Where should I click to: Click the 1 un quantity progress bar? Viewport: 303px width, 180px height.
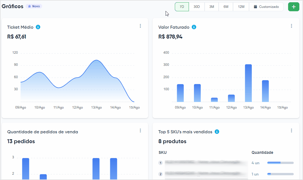click(x=281, y=174)
